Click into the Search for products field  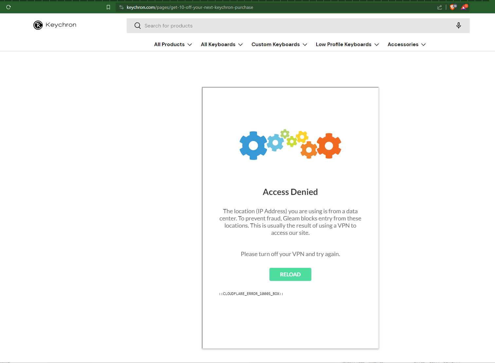[x=298, y=26]
